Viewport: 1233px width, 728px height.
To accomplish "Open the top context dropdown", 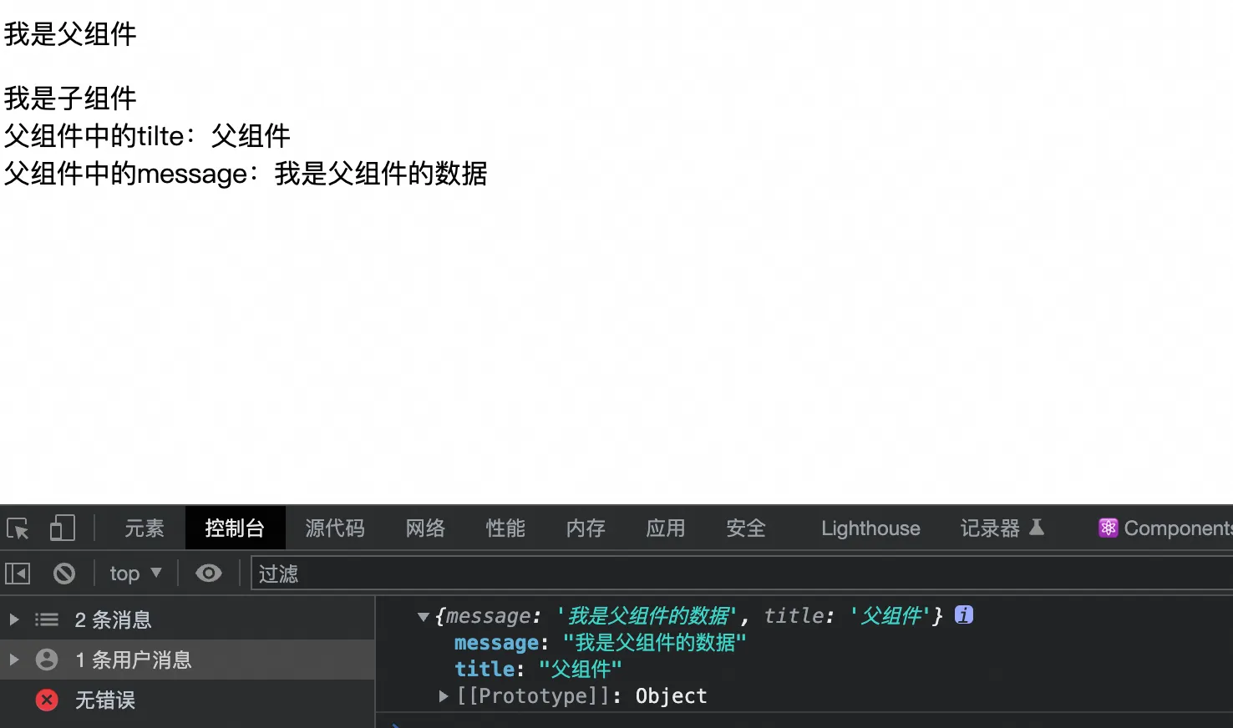I will (x=135, y=574).
